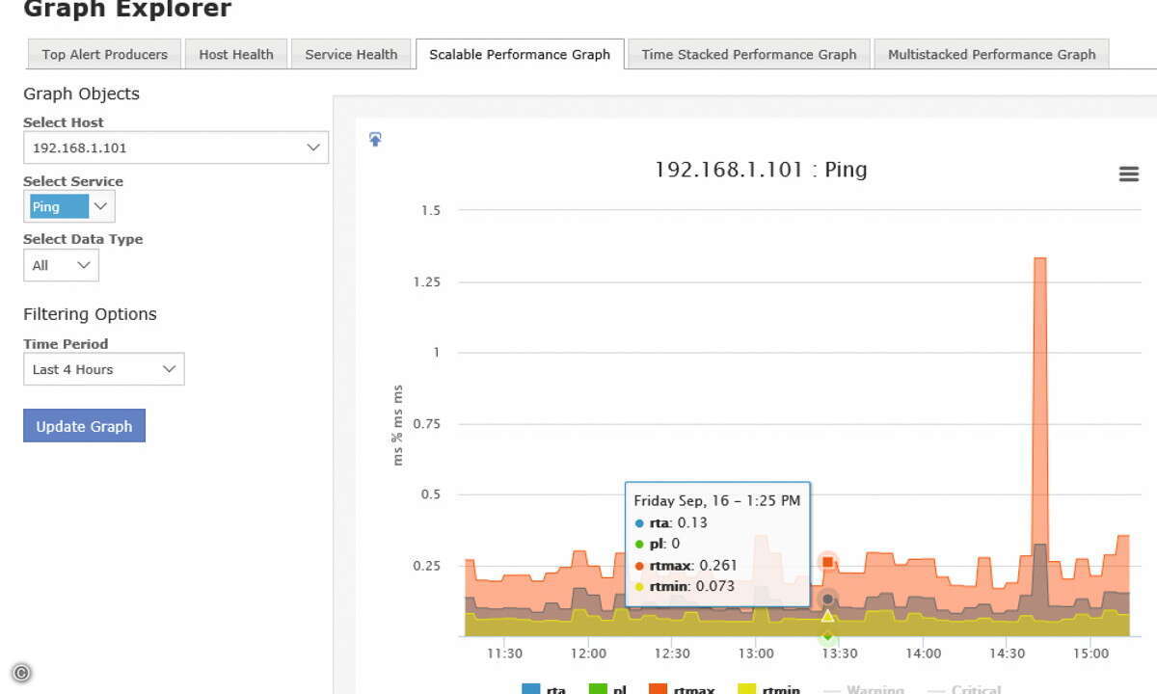This screenshot has height=694, width=1157.
Task: Open the Multistacked Performance Graph tab
Action: pyautogui.click(x=991, y=54)
